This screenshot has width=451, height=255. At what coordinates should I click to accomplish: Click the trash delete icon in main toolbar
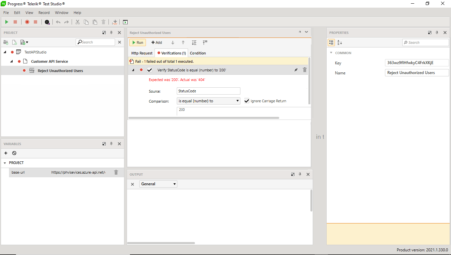pos(103,22)
